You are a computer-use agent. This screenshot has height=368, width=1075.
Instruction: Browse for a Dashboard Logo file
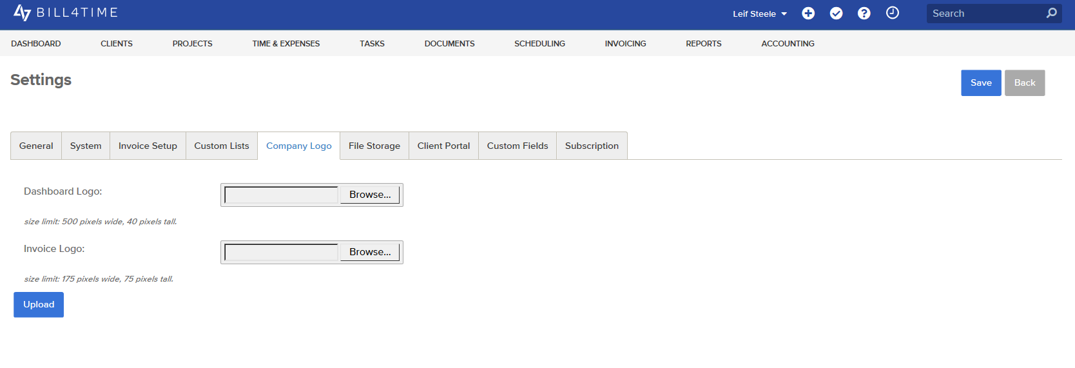[x=370, y=195]
